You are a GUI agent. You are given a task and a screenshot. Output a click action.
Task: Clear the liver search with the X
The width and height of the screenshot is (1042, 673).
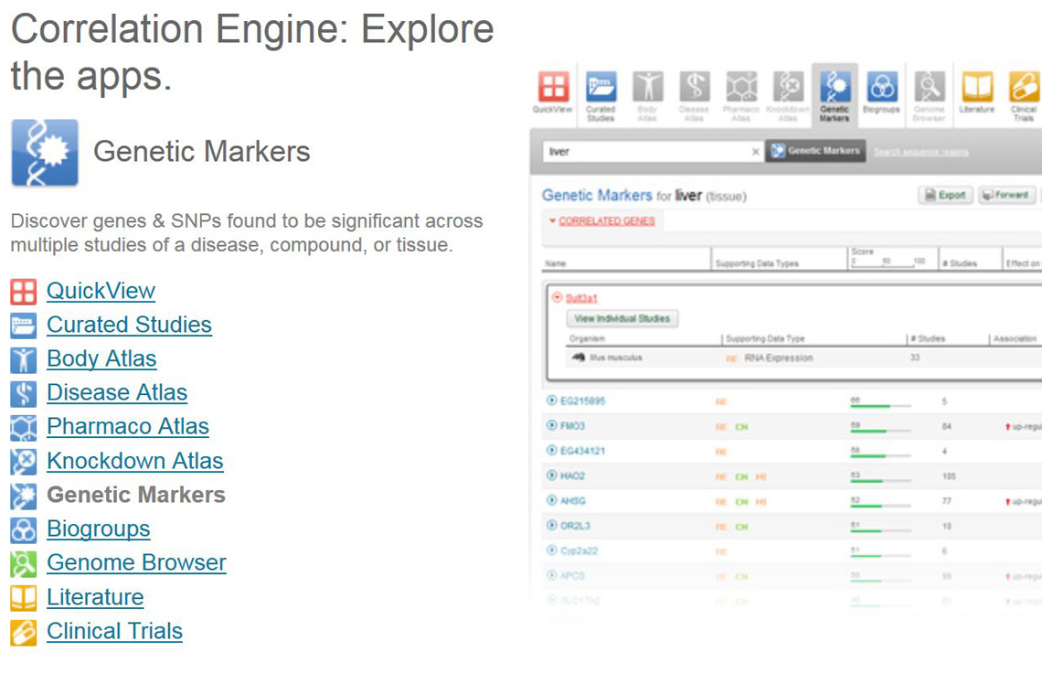[755, 152]
